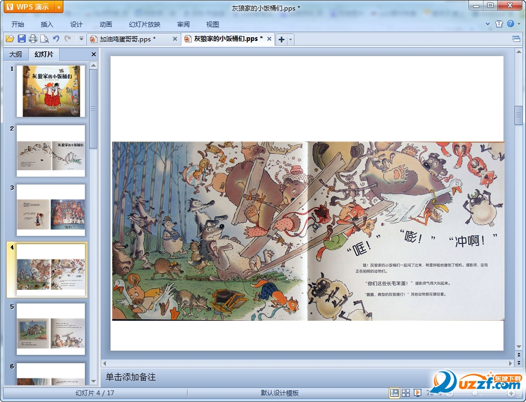The height and width of the screenshot is (402, 526).
Task: Click the picture-book image on slide
Action: point(308,231)
